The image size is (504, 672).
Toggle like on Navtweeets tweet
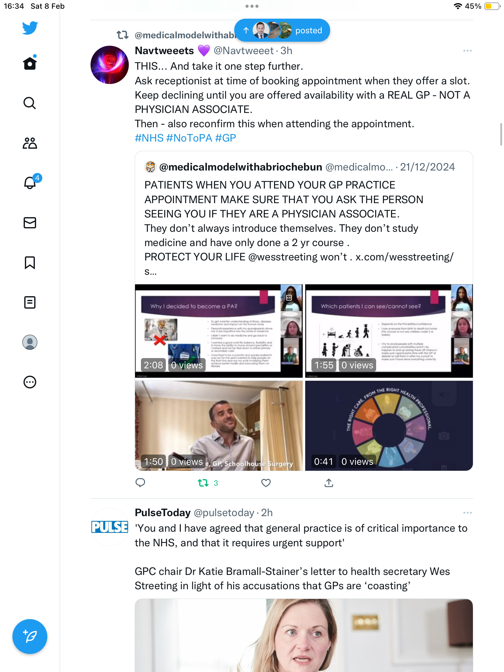(266, 483)
